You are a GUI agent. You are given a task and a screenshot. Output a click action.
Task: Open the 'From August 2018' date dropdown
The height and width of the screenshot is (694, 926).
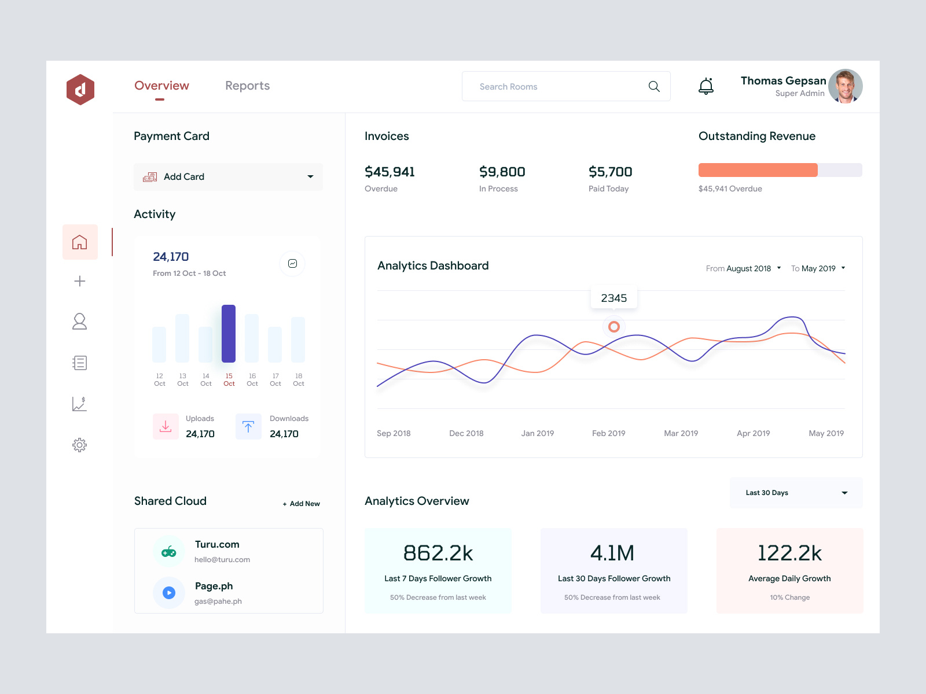click(744, 268)
